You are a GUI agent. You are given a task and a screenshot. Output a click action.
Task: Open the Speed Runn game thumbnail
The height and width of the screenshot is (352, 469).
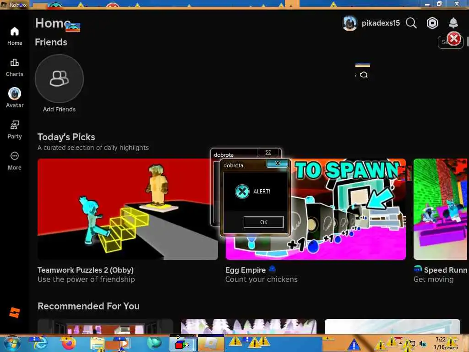pos(441,209)
